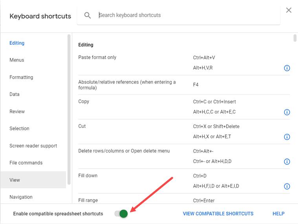Click Alt+H,X or Alt+E,T text
298x224 pixels.
pyautogui.click(x=212, y=137)
